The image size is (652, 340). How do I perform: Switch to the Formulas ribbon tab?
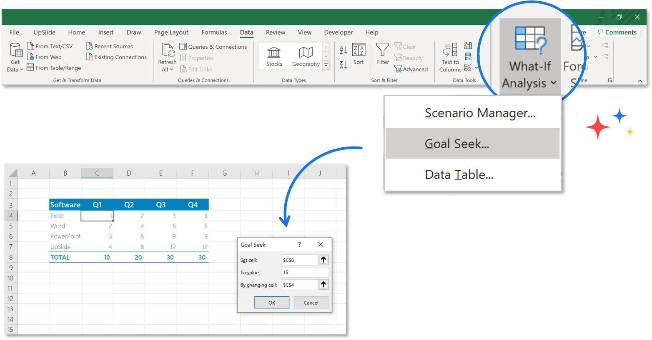point(214,32)
